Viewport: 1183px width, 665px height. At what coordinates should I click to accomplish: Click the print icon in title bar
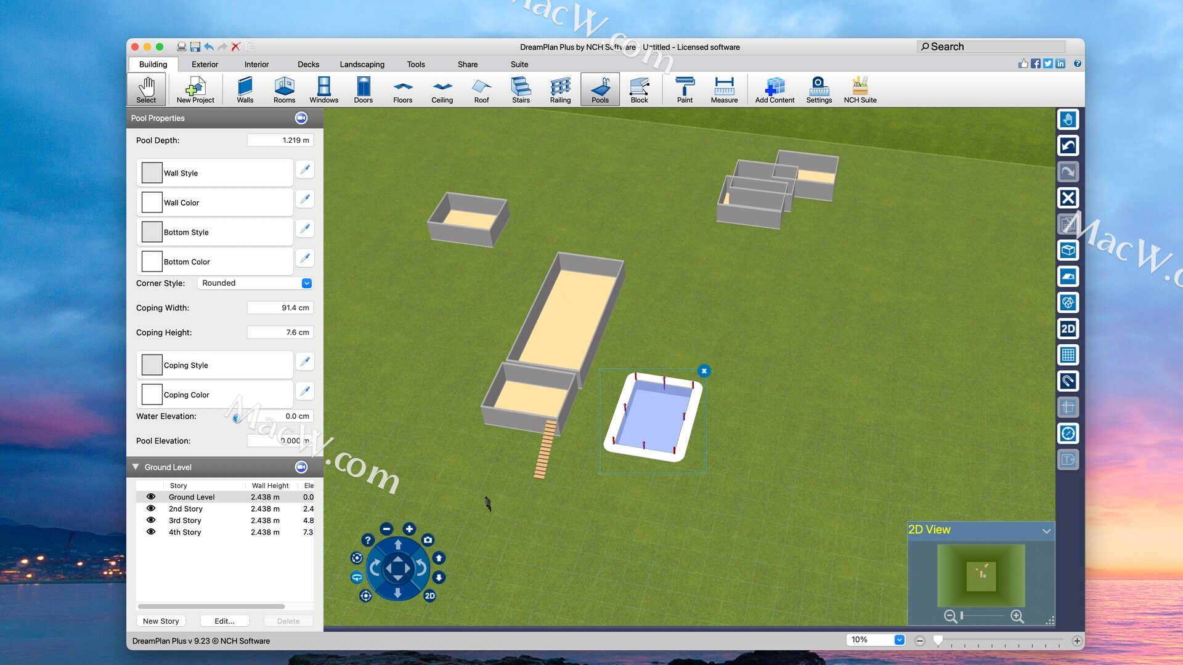point(182,47)
